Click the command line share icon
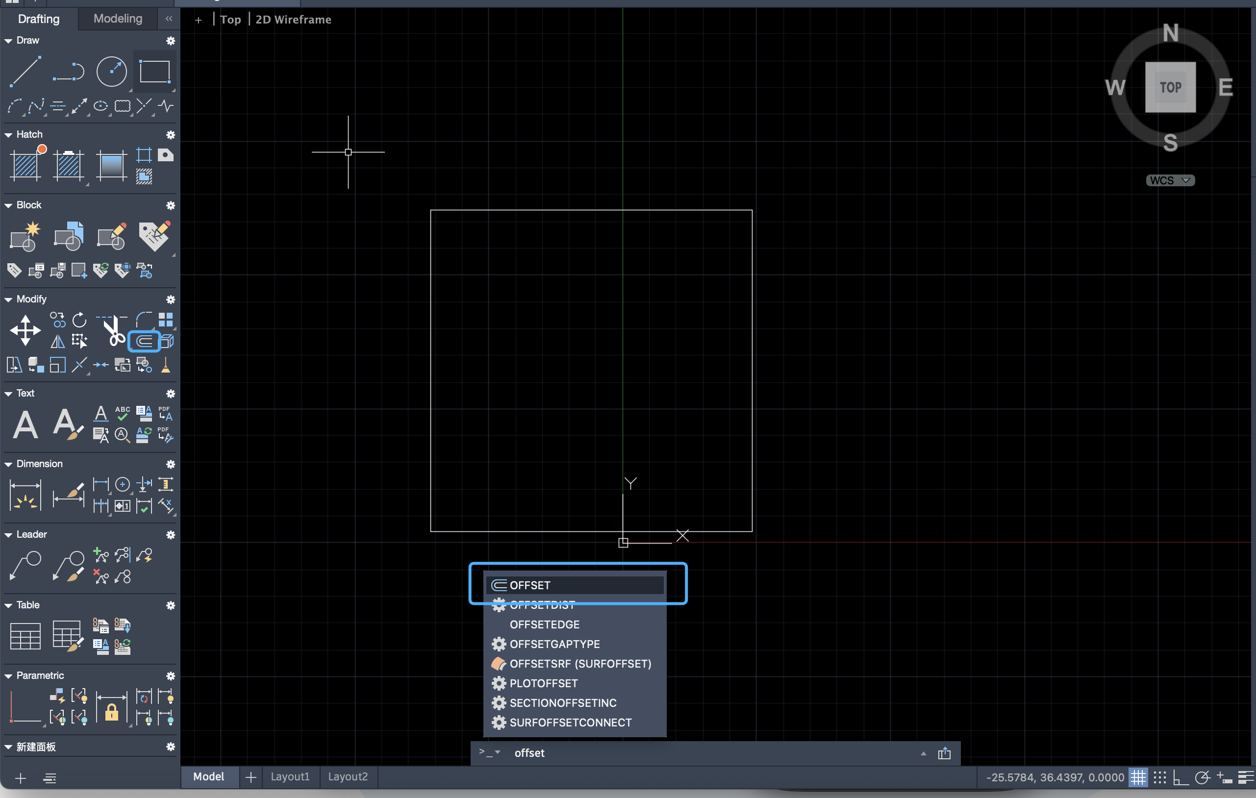1256x798 pixels. (944, 753)
